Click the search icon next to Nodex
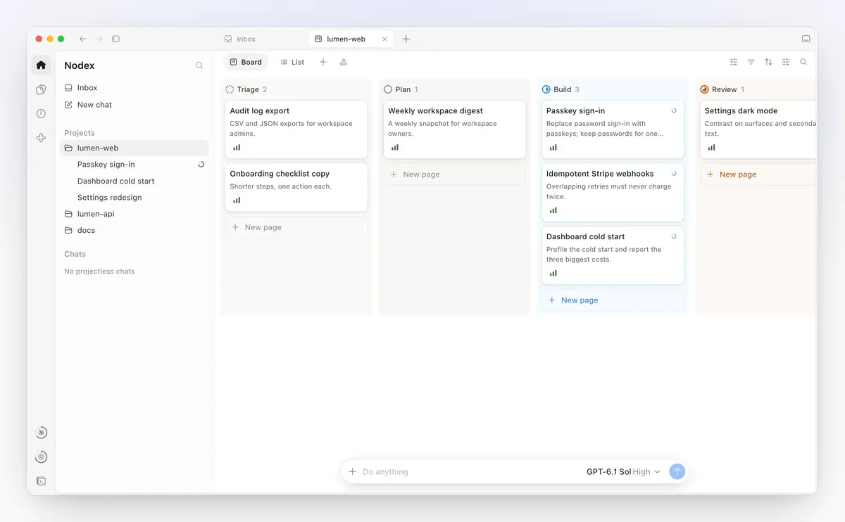The width and height of the screenshot is (845, 522). tap(199, 65)
